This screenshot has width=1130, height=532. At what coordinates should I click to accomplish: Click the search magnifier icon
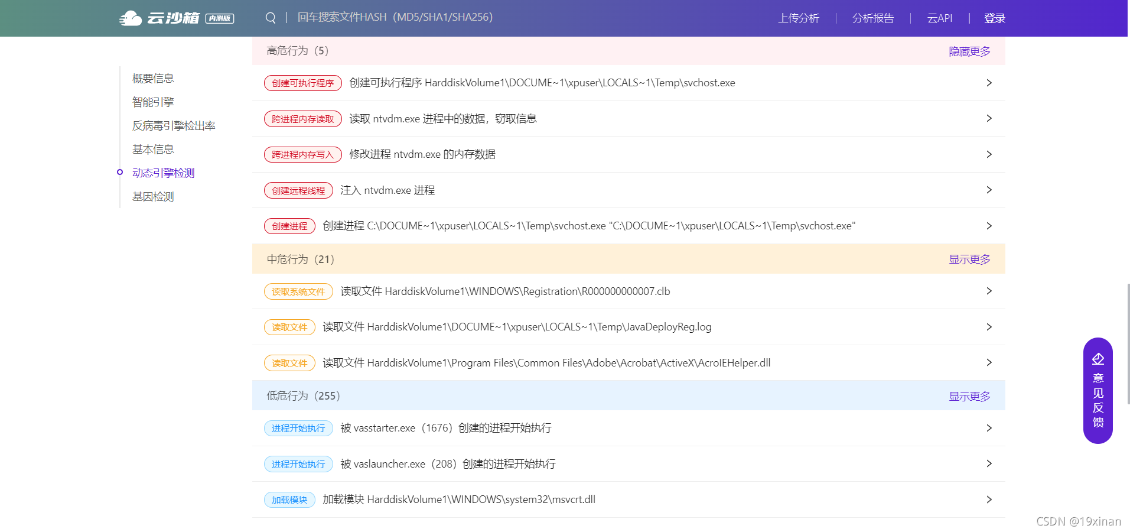coord(271,18)
